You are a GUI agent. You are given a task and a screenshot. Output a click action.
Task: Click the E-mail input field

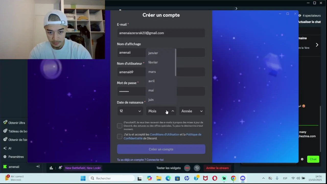pos(161,33)
